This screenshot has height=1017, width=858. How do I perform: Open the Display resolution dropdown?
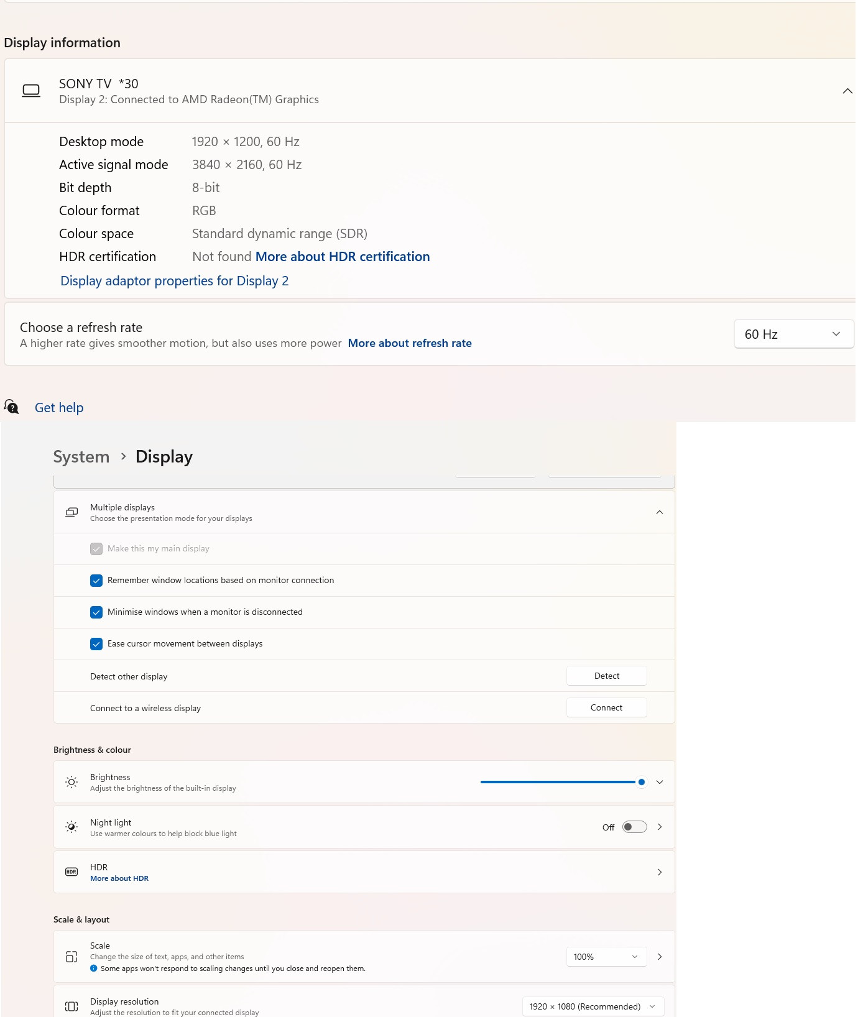(593, 1006)
